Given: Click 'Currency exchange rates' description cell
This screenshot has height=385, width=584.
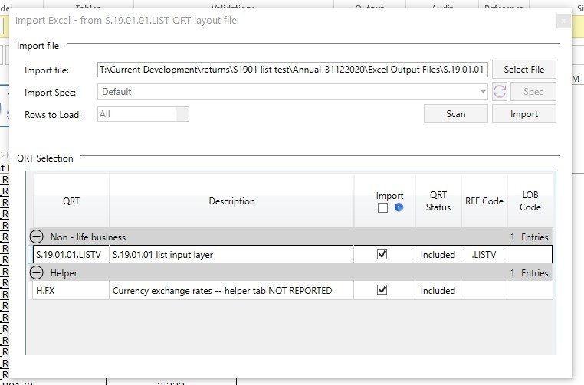Looking at the screenshot, I should pyautogui.click(x=231, y=290).
